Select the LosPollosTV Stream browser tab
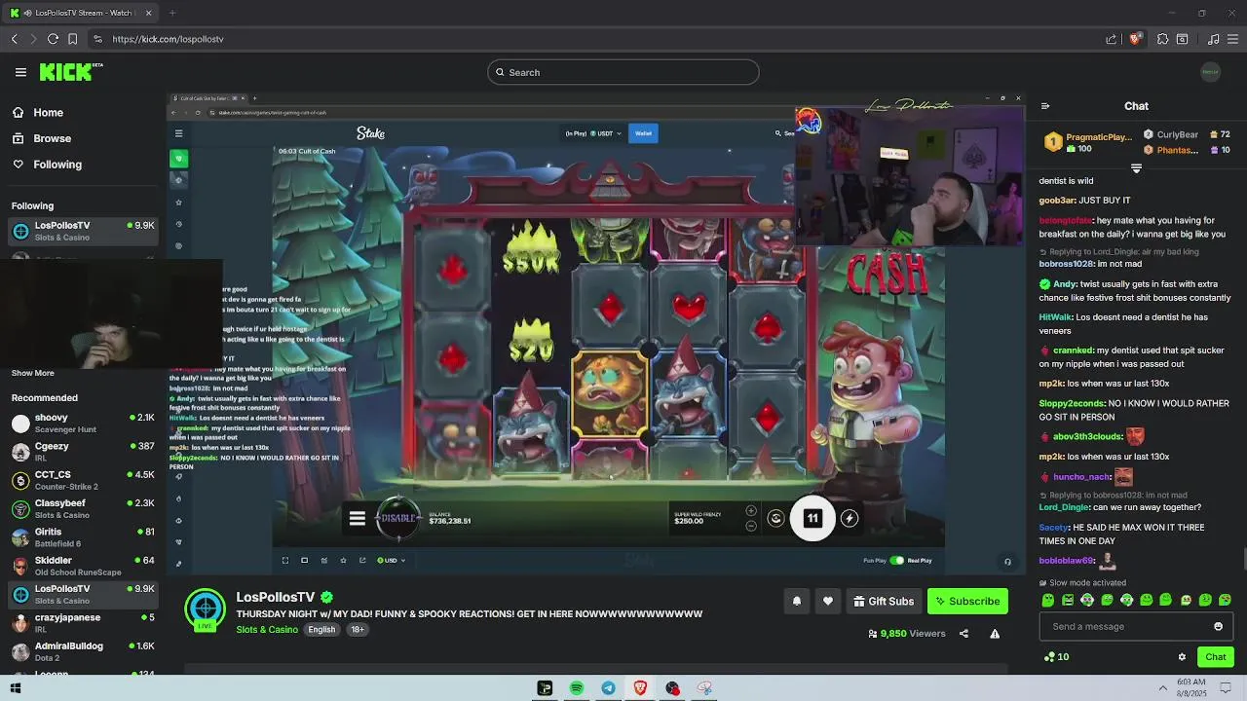This screenshot has height=701, width=1247. point(82,13)
